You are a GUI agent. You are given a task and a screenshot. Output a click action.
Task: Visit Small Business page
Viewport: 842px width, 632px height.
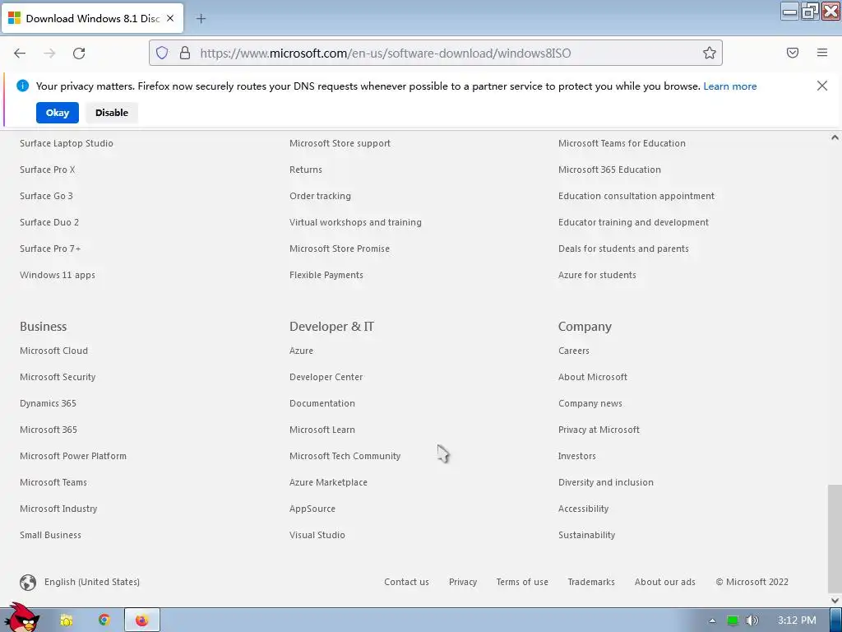[50, 535]
